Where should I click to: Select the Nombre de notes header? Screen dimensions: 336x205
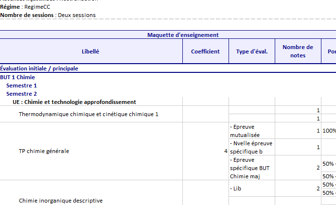pyautogui.click(x=298, y=51)
